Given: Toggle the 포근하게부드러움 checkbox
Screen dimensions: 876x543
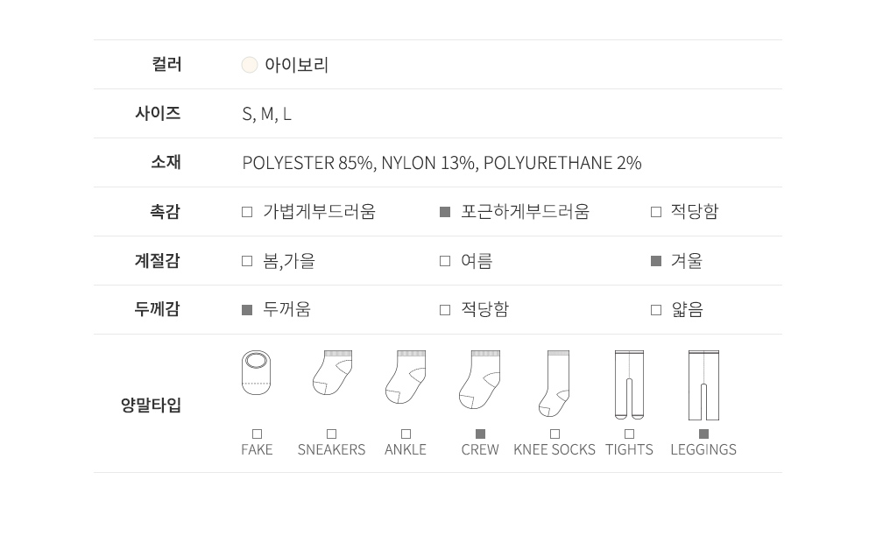Looking at the screenshot, I should click(445, 212).
